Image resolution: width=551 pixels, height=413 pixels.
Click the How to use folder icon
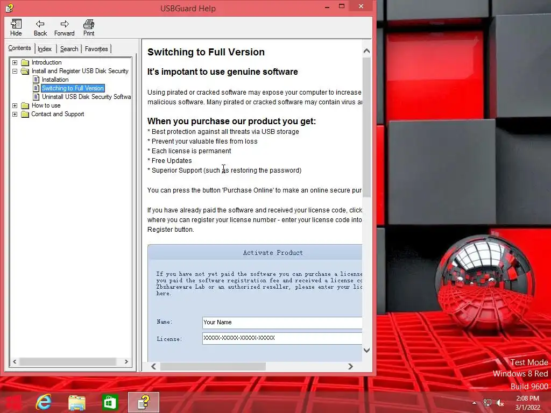pyautogui.click(x=25, y=105)
